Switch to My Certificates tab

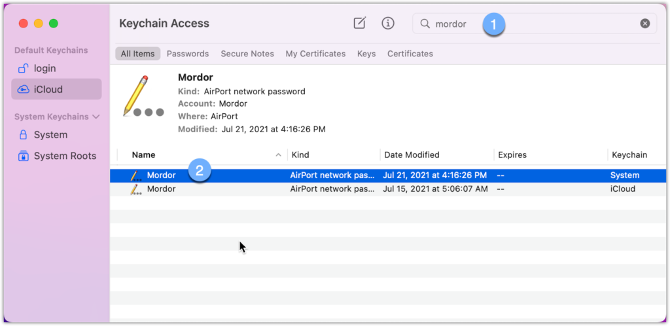pyautogui.click(x=315, y=54)
